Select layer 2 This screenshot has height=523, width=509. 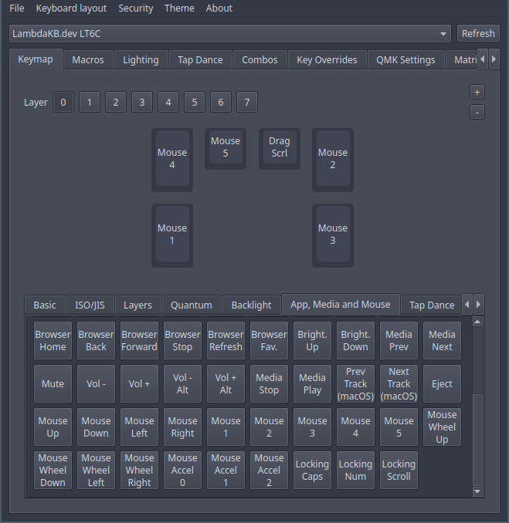[x=116, y=102]
